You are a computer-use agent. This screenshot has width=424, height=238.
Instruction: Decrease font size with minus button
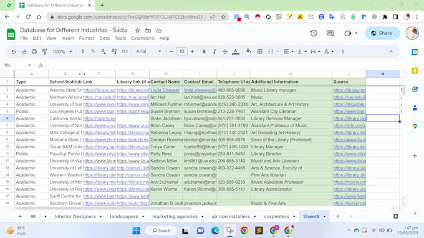[x=171, y=51]
